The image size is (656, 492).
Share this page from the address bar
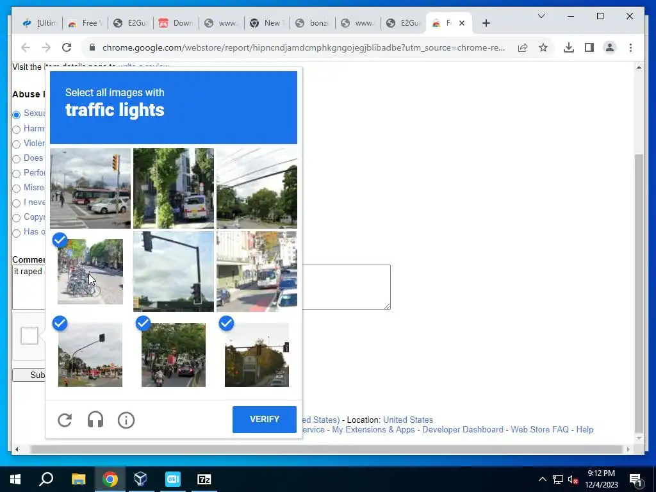pyautogui.click(x=523, y=47)
